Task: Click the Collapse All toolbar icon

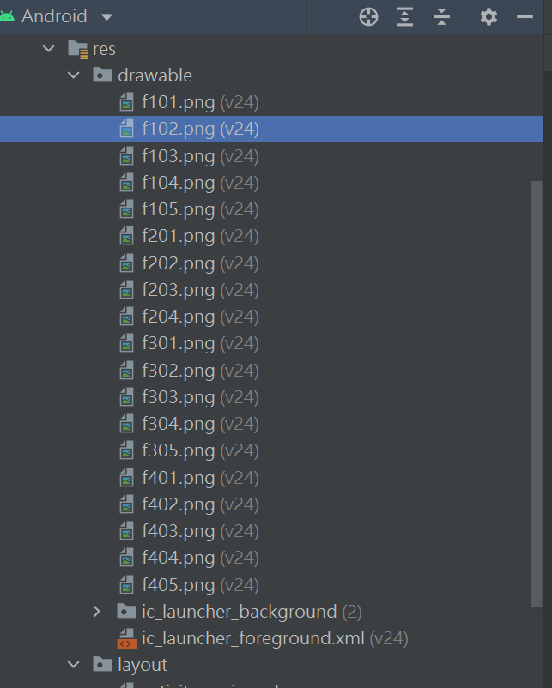Action: [x=441, y=17]
